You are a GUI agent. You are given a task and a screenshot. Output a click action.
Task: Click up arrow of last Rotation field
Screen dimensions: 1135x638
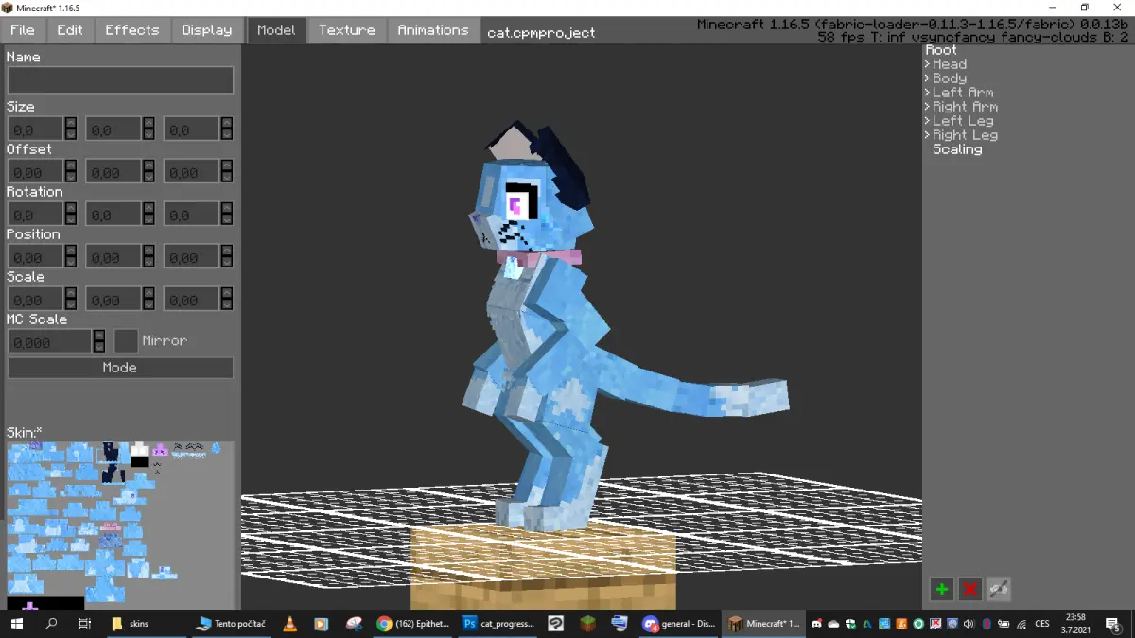[x=226, y=208]
